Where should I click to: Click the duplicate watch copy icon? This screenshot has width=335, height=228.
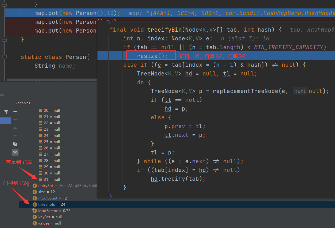pos(15,144)
